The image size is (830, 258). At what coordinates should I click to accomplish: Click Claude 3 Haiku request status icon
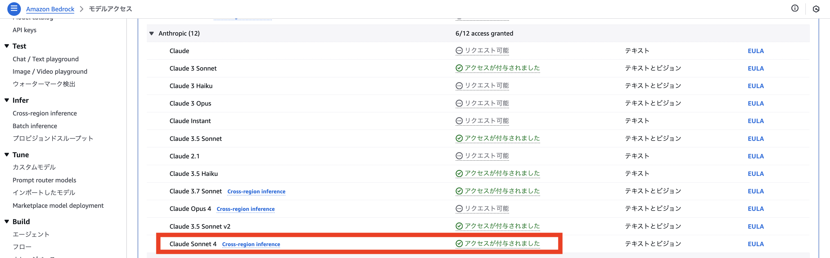tap(459, 86)
